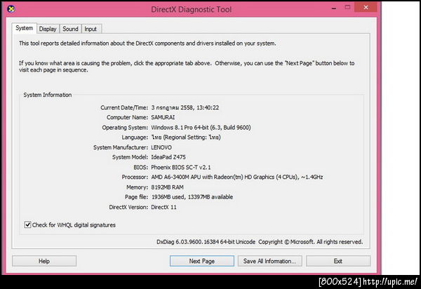Click the Processor value AMD A6-3400M APU
The image size is (421, 289).
(237, 177)
